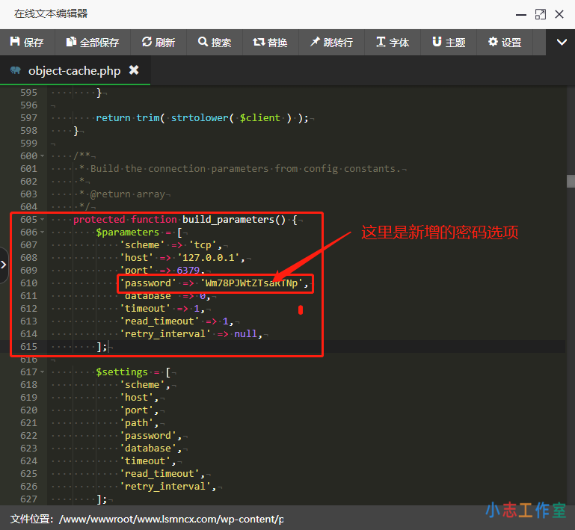Refresh the file with 刷新 button

[159, 43]
